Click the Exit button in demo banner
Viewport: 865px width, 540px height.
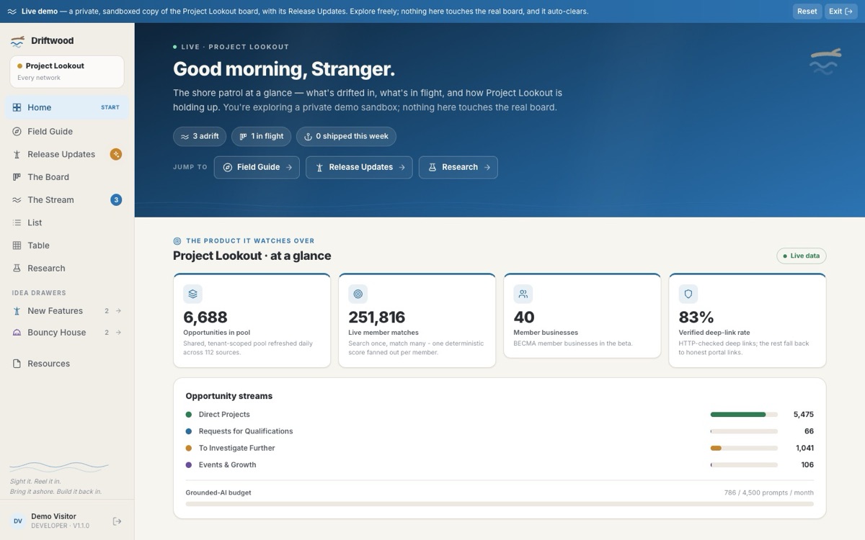[841, 12]
